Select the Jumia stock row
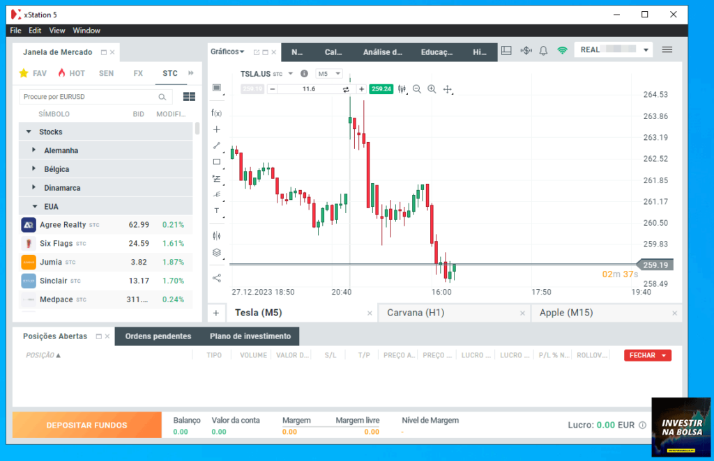This screenshot has height=461, width=714. click(106, 262)
